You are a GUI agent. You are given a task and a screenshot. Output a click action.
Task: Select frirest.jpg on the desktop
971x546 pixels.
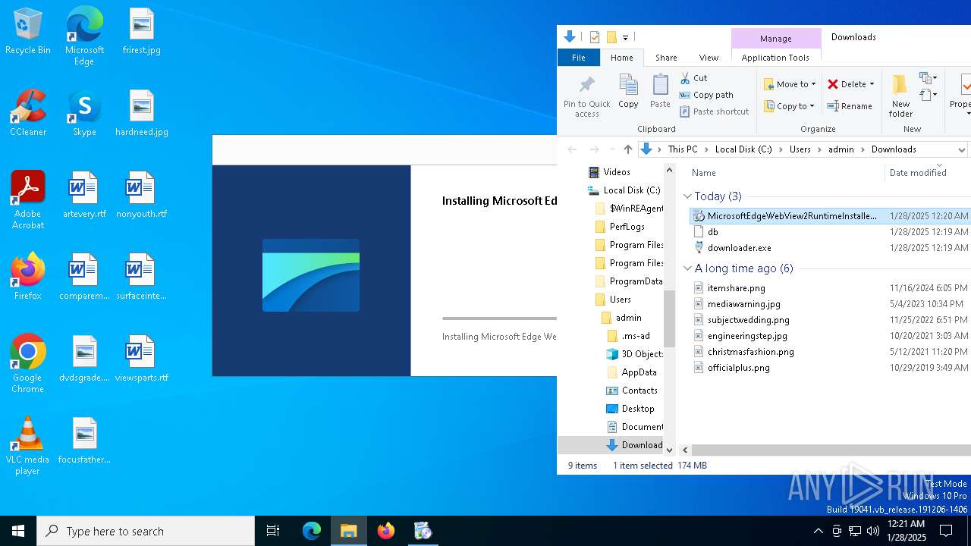coord(141,32)
